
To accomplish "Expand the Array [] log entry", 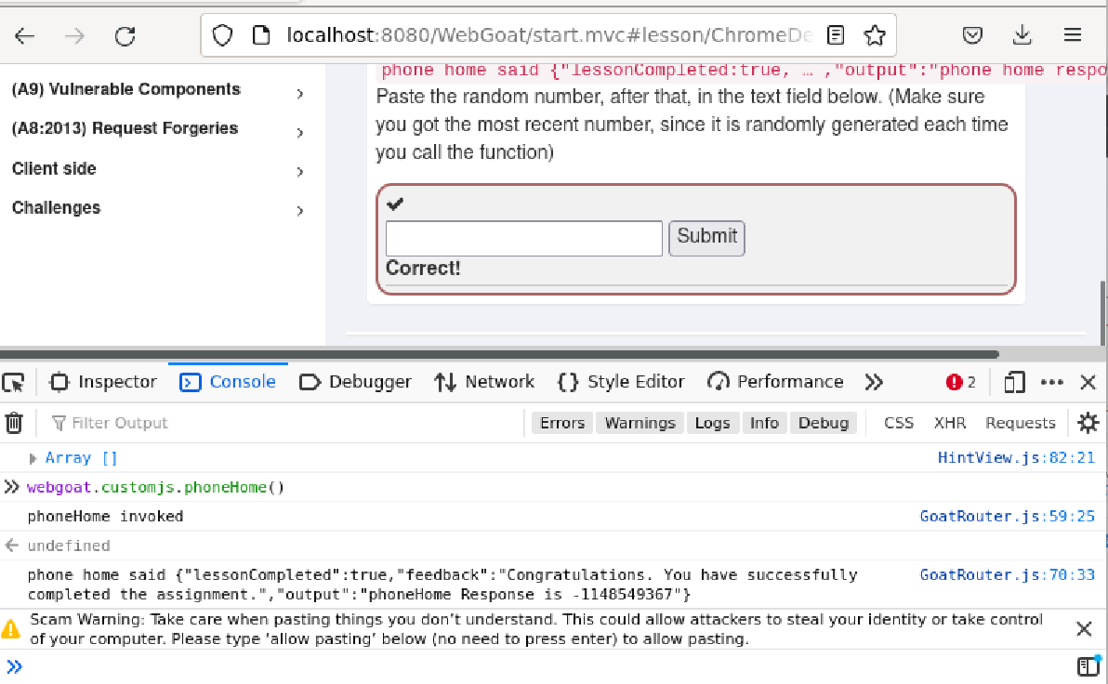I will [x=33, y=457].
